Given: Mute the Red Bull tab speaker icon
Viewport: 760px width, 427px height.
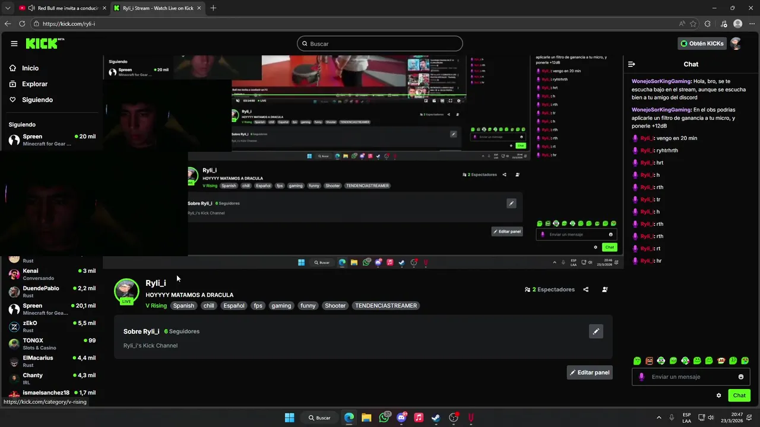Looking at the screenshot, I should coord(31,8).
